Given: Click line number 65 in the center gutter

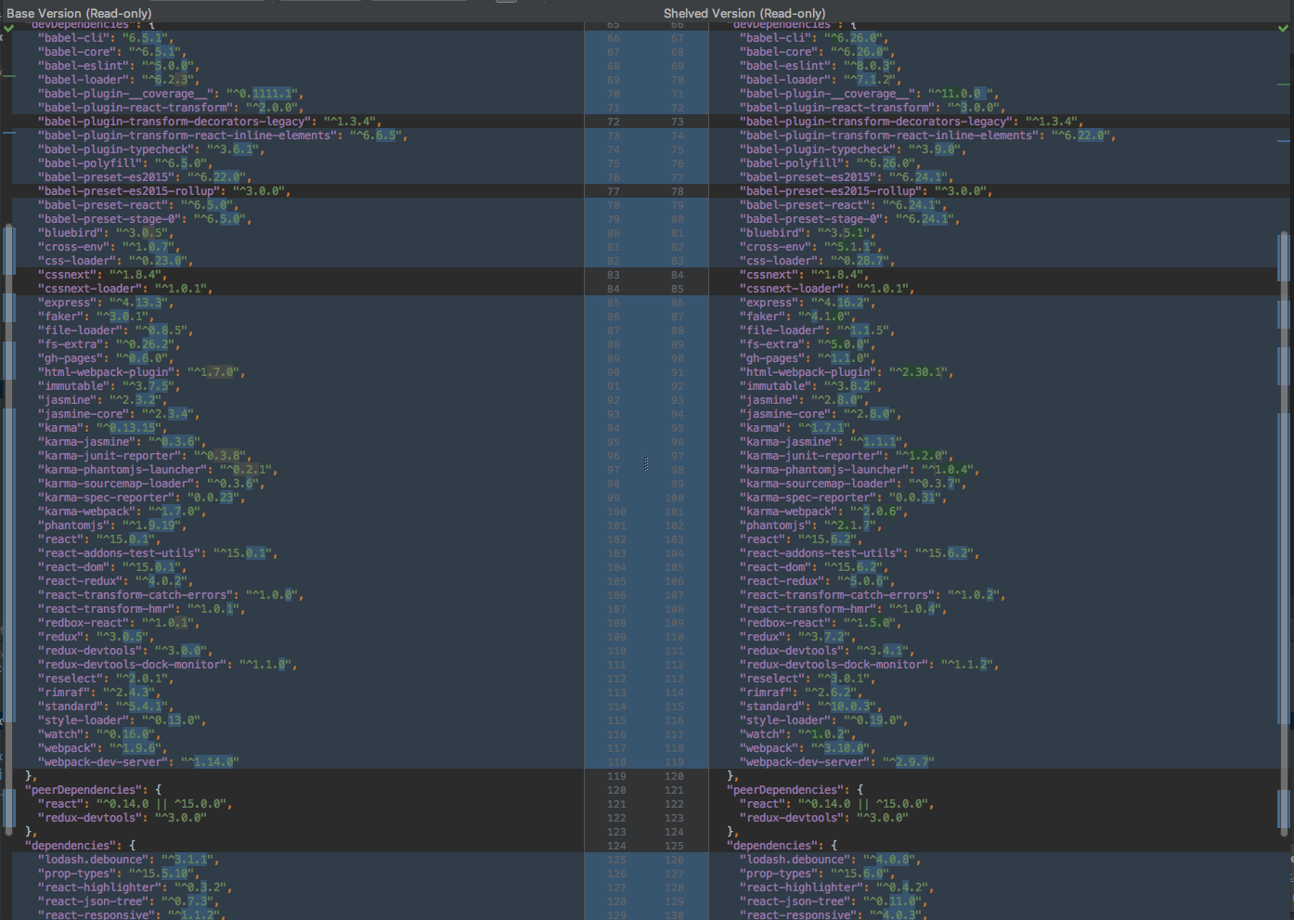Looking at the screenshot, I should click(614, 23).
